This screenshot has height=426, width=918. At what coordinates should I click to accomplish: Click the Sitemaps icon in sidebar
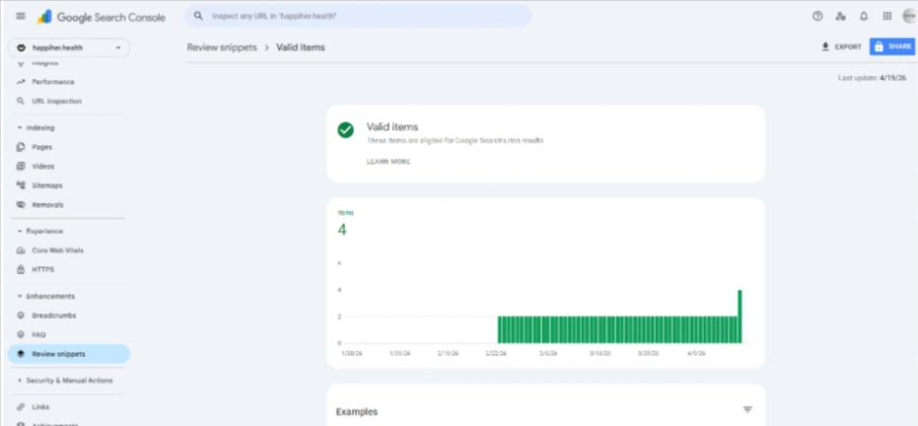point(21,185)
